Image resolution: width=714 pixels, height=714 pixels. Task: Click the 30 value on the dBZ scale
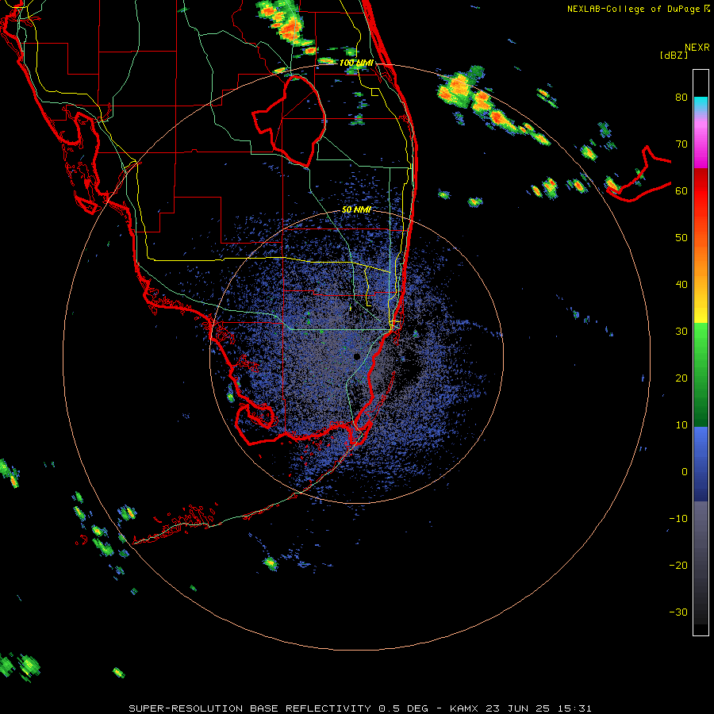[x=681, y=332]
